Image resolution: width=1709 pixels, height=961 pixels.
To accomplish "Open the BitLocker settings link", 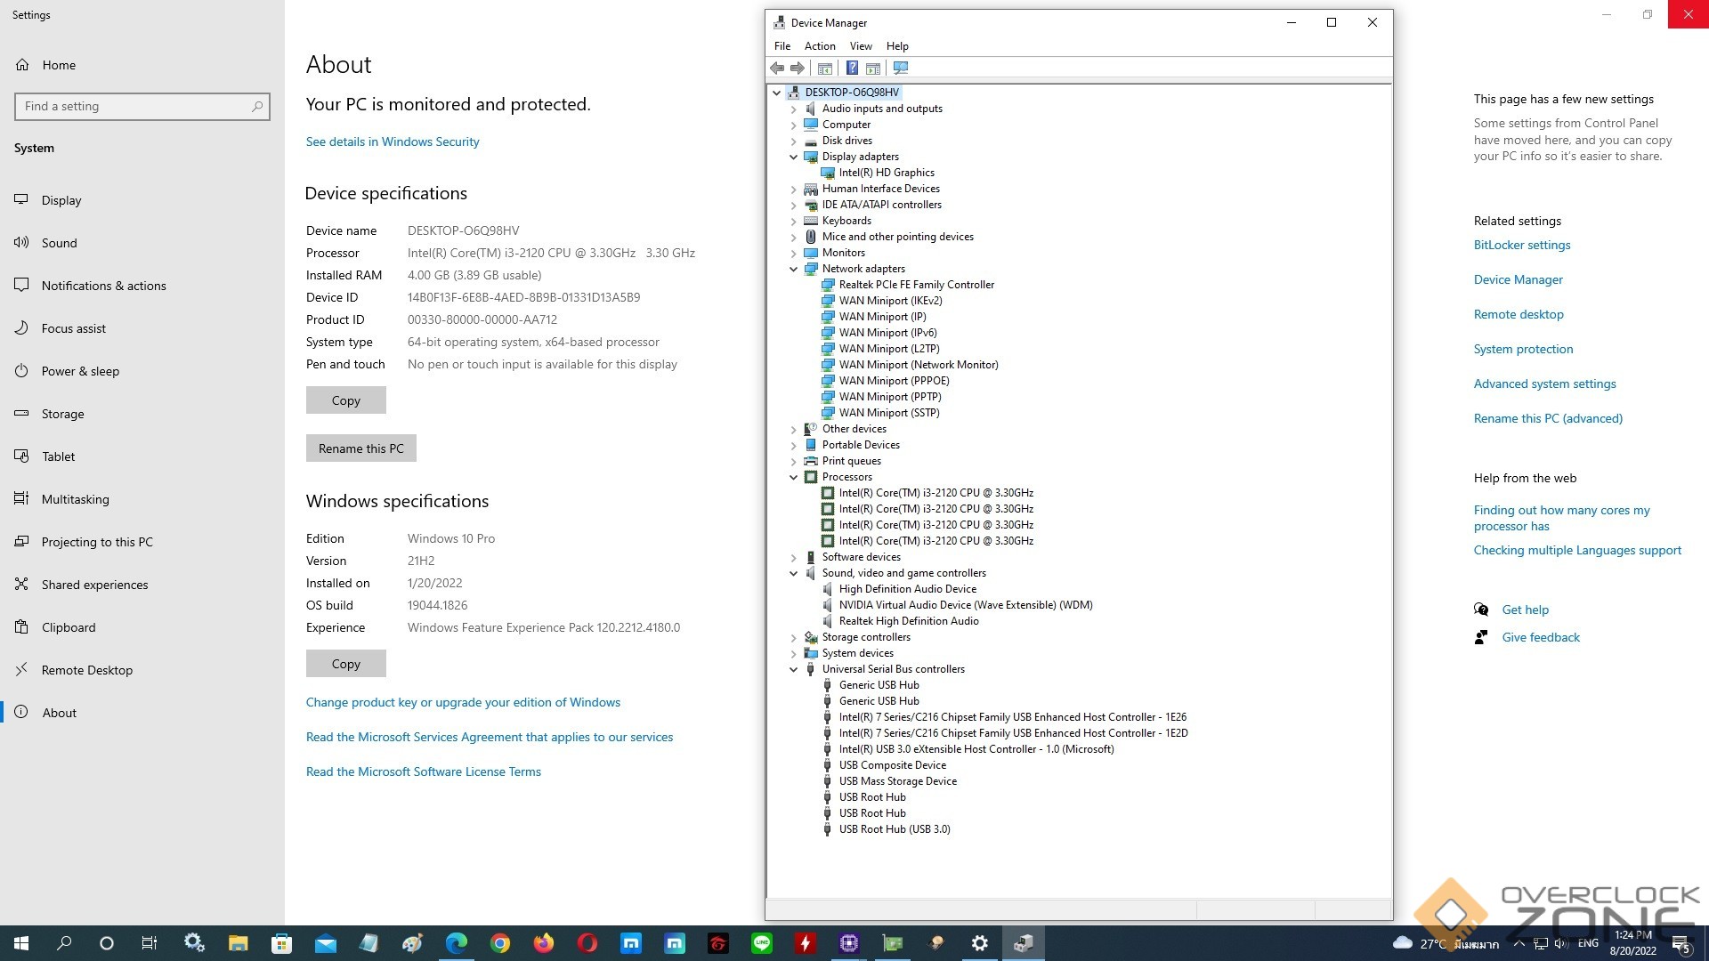I will click(1521, 246).
